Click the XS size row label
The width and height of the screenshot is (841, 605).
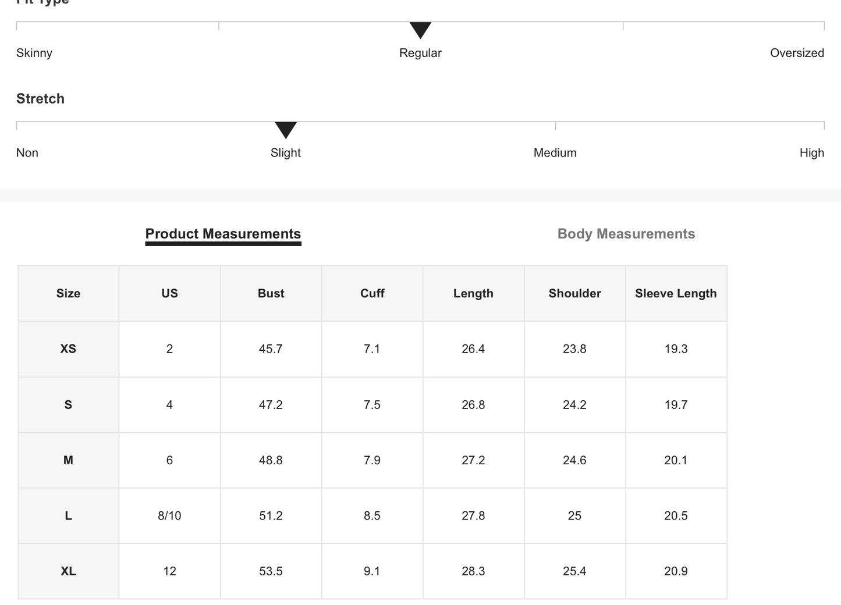coord(68,349)
